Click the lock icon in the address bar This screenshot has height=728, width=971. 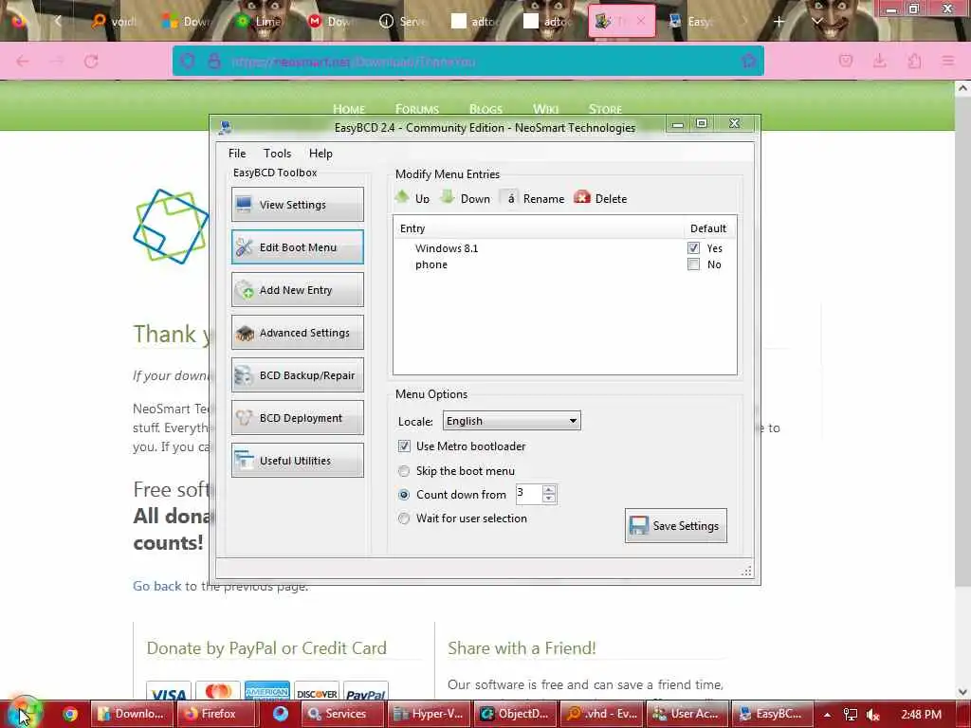tap(214, 61)
